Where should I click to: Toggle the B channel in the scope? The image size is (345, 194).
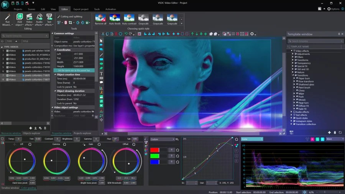pyautogui.click(x=322, y=139)
